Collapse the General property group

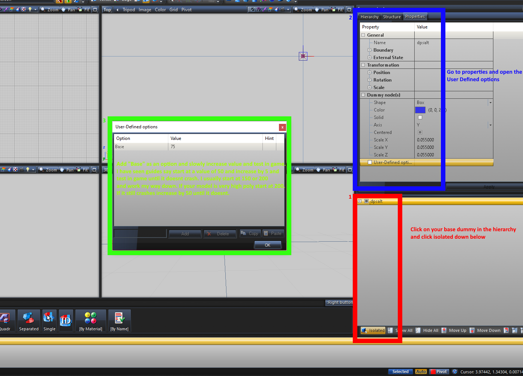pyautogui.click(x=363, y=35)
